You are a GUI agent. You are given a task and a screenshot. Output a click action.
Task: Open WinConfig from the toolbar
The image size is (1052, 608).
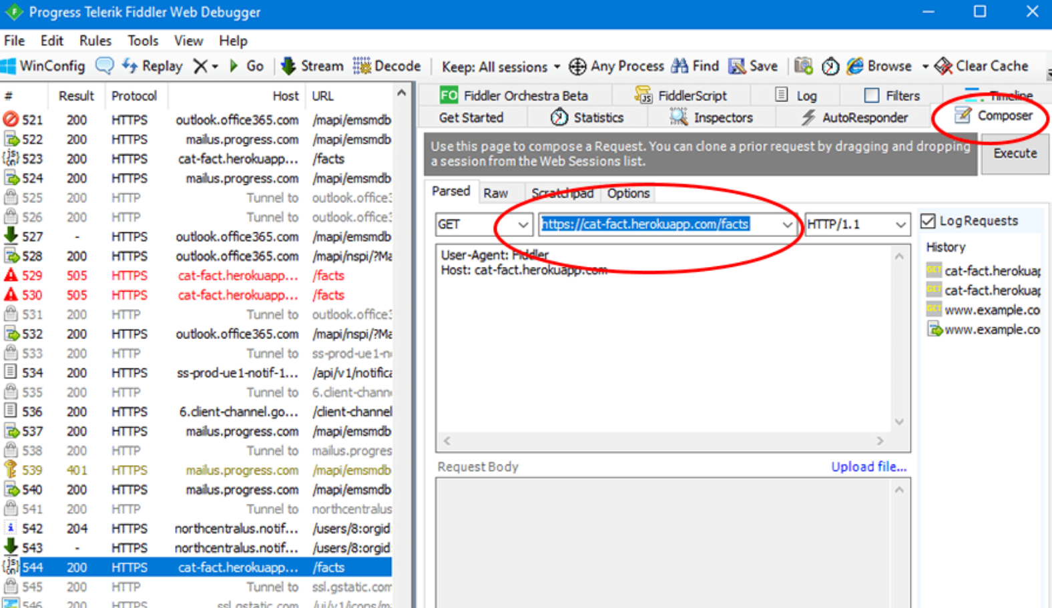click(x=43, y=66)
